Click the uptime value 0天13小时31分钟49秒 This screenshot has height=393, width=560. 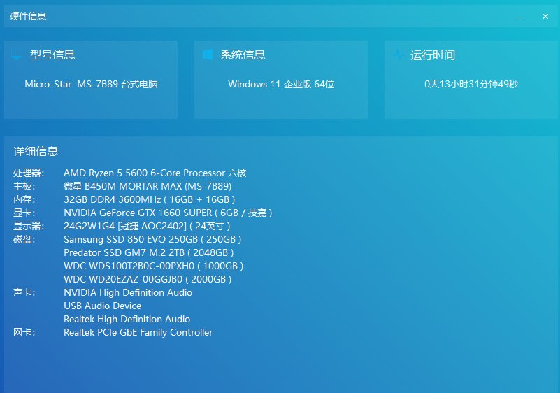coord(471,84)
